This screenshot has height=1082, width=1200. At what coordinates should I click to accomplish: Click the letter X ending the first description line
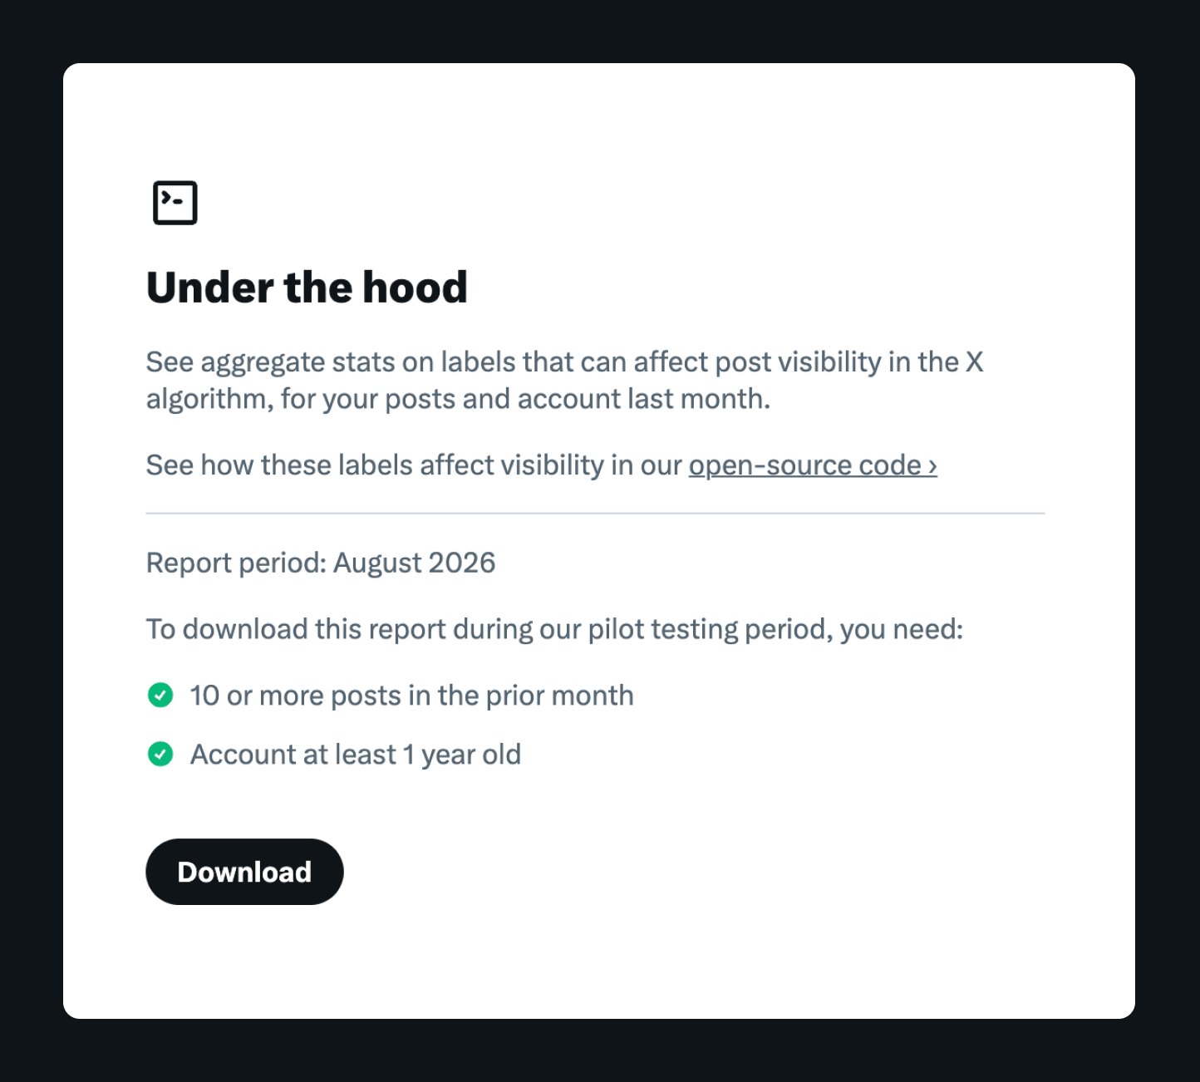974,362
